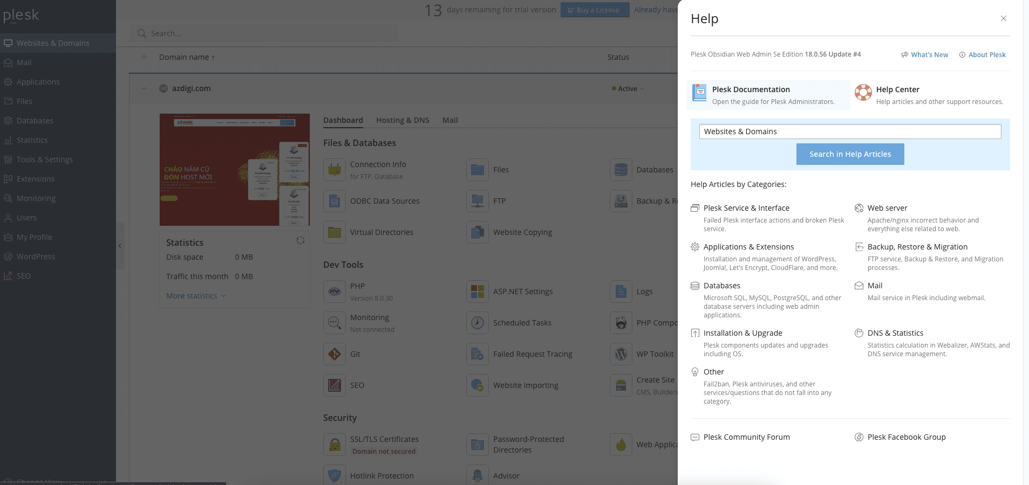Click the Virtual Directories folder icon

335,232
